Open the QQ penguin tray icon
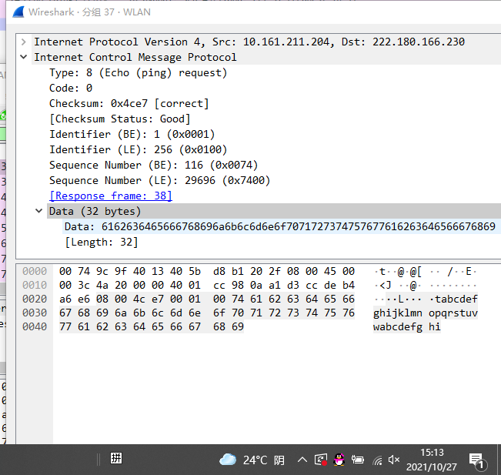Image resolution: width=501 pixels, height=475 pixels. click(339, 460)
